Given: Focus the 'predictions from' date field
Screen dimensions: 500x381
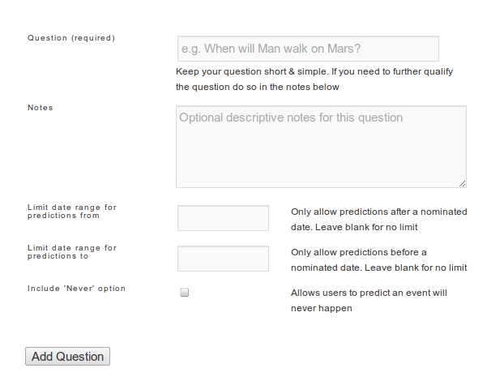Looking at the screenshot, I should [x=223, y=218].
